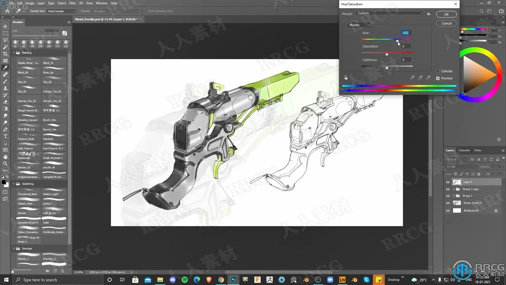Cancel the Hue/Saturation dialog
The height and width of the screenshot is (285, 506).
446,23
